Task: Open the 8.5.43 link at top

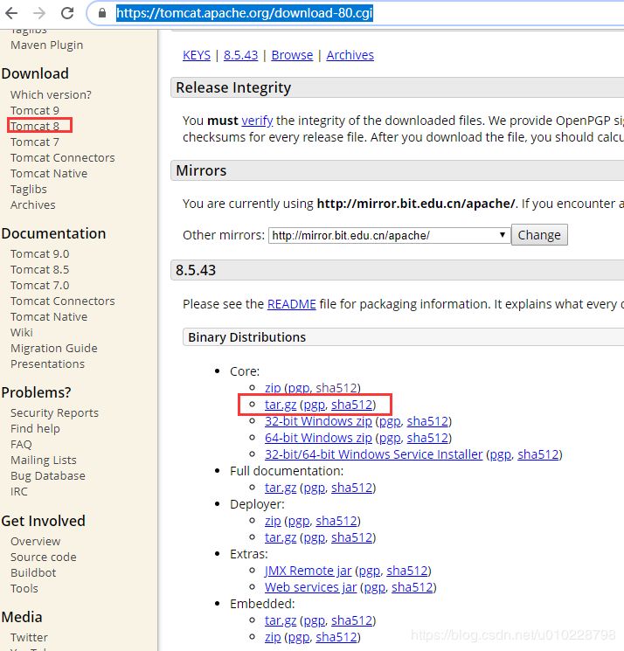Action: [x=240, y=55]
